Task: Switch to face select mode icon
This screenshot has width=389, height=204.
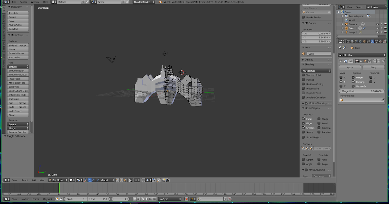Action: tap(125, 180)
